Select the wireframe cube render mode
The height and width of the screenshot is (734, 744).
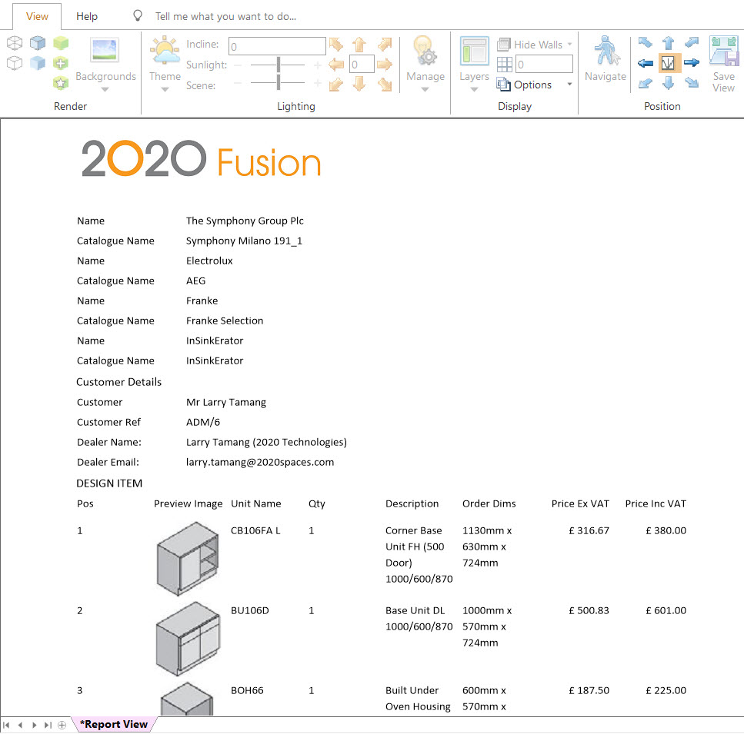tap(15, 43)
